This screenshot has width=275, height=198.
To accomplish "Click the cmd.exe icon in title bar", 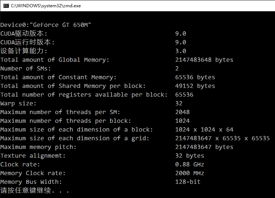I will pyautogui.click(x=5, y=5).
